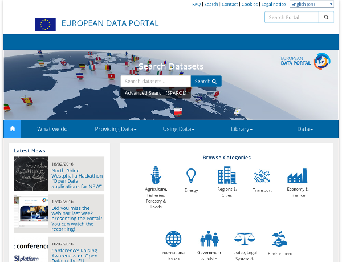The image size is (342, 262).
Task: Open the Transport category icon
Action: tap(262, 176)
